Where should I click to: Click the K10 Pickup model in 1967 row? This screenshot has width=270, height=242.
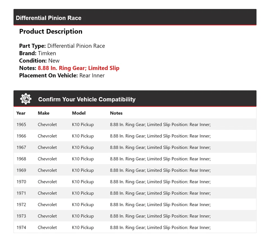[83, 147]
